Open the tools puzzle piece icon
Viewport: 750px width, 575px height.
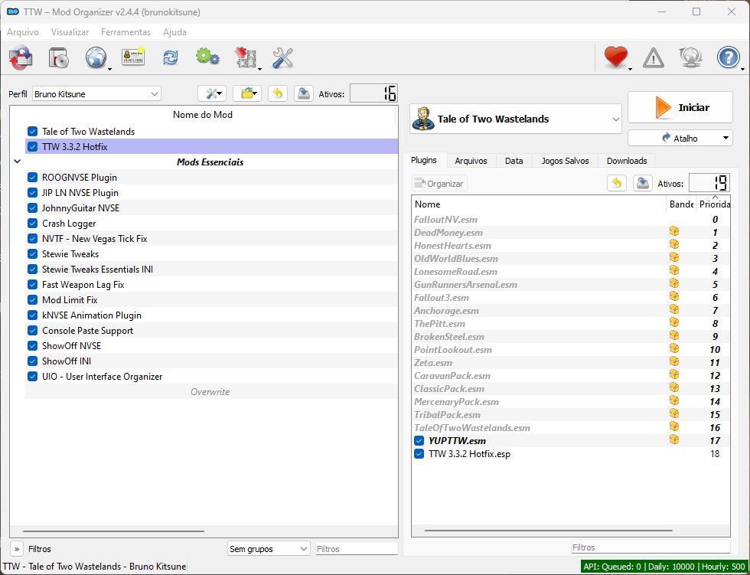246,58
